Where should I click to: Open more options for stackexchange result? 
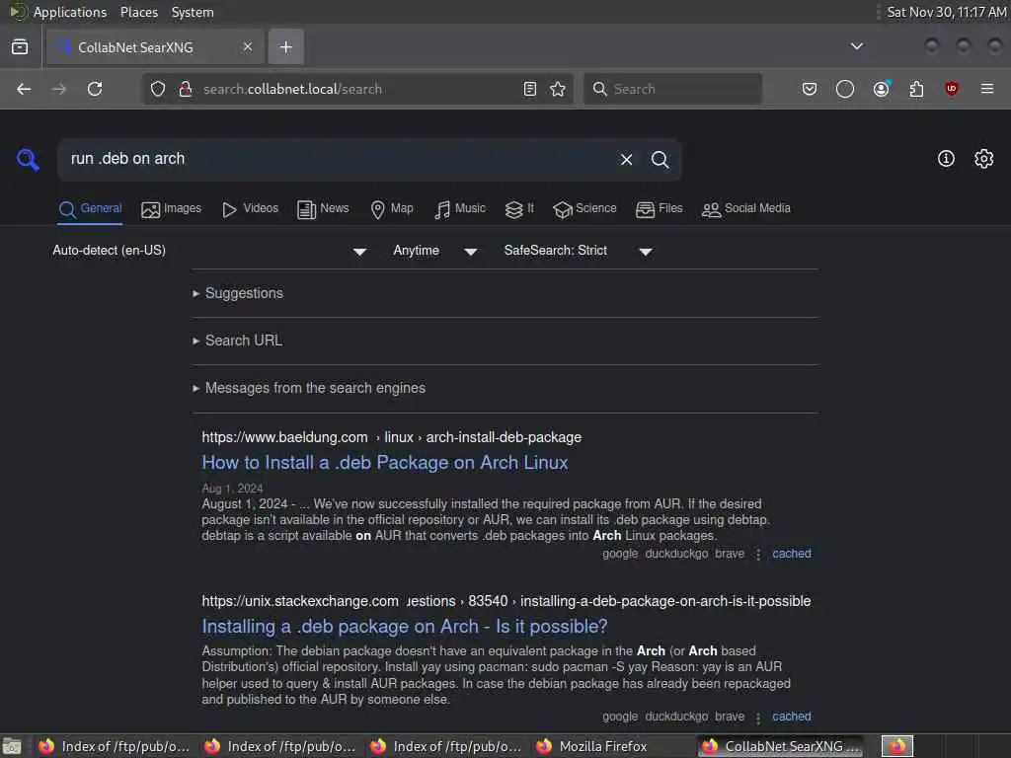pyautogui.click(x=758, y=718)
